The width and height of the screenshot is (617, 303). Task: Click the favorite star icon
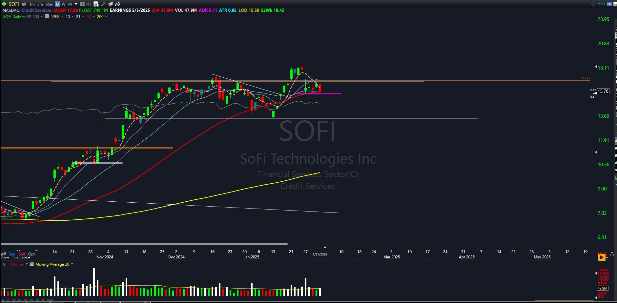594,4
